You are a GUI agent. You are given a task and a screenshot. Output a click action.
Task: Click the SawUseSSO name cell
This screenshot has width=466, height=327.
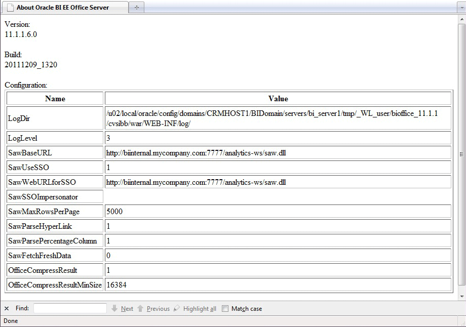point(55,167)
